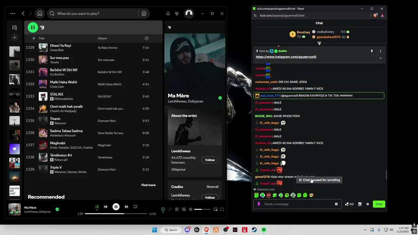Open album Diamant Noir for Titanic

107,121
